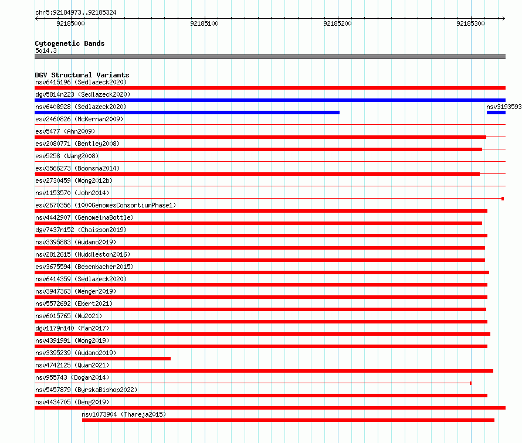This screenshot has width=522, height=443.
Task: Open nsv6408928 (Sedlazeck2020) variant label
Action: [x=81, y=107]
